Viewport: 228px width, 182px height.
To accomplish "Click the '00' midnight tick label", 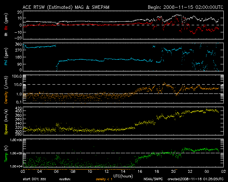I will pyautogui.click(x=207, y=171).
